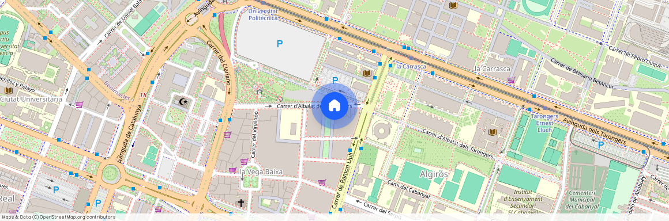
Task: Click the blue home location marker
Action: (x=334, y=106)
